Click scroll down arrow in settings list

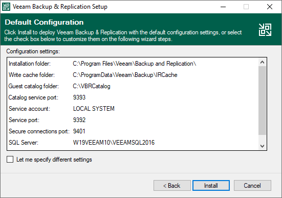pos(262,146)
